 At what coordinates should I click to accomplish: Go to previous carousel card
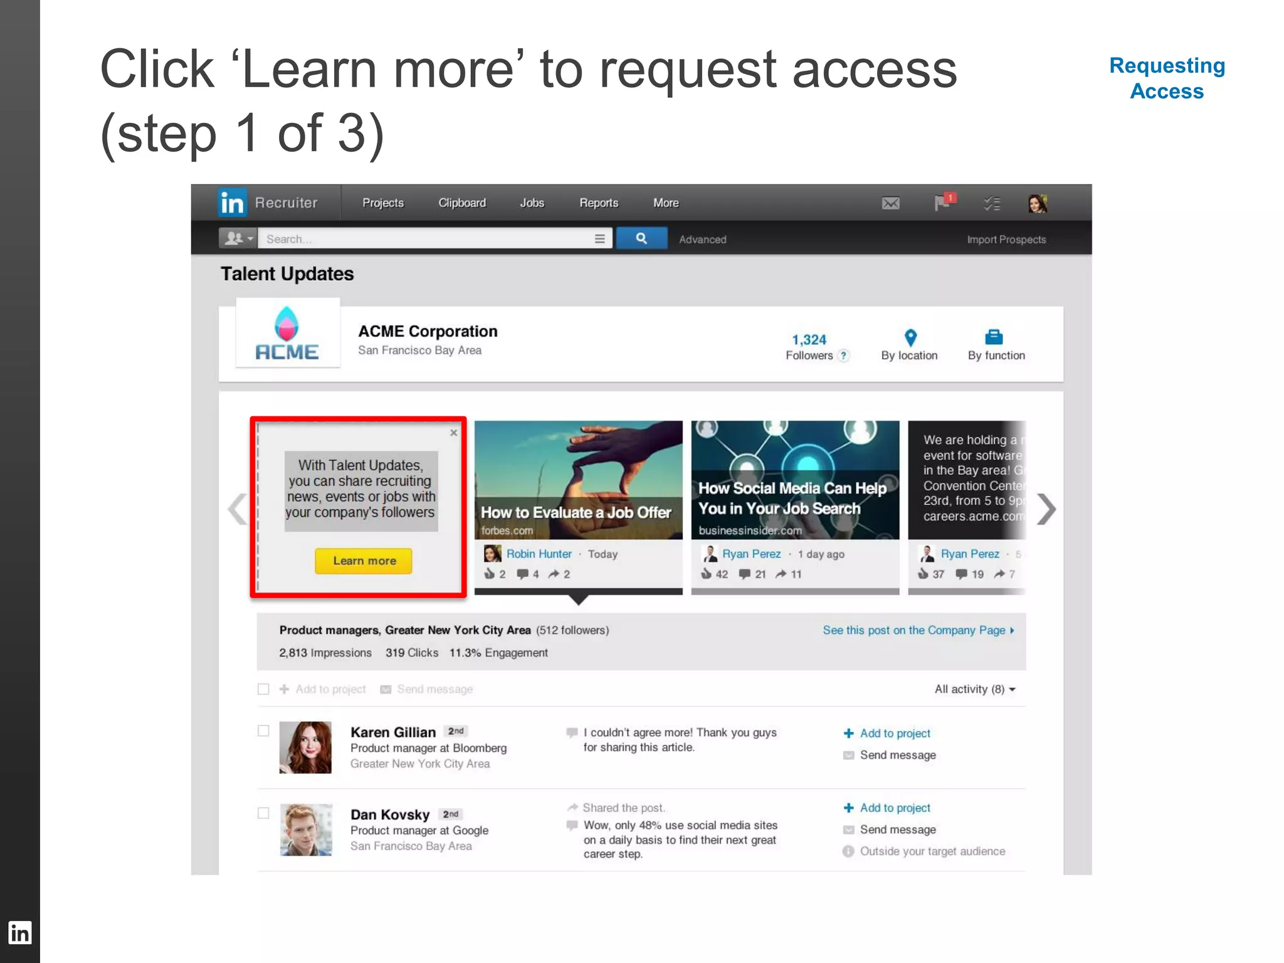[238, 509]
